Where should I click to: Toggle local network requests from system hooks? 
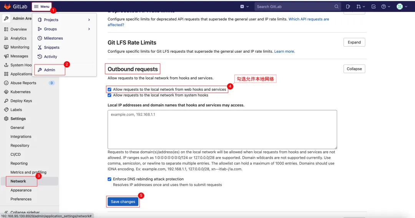pyautogui.click(x=109, y=95)
